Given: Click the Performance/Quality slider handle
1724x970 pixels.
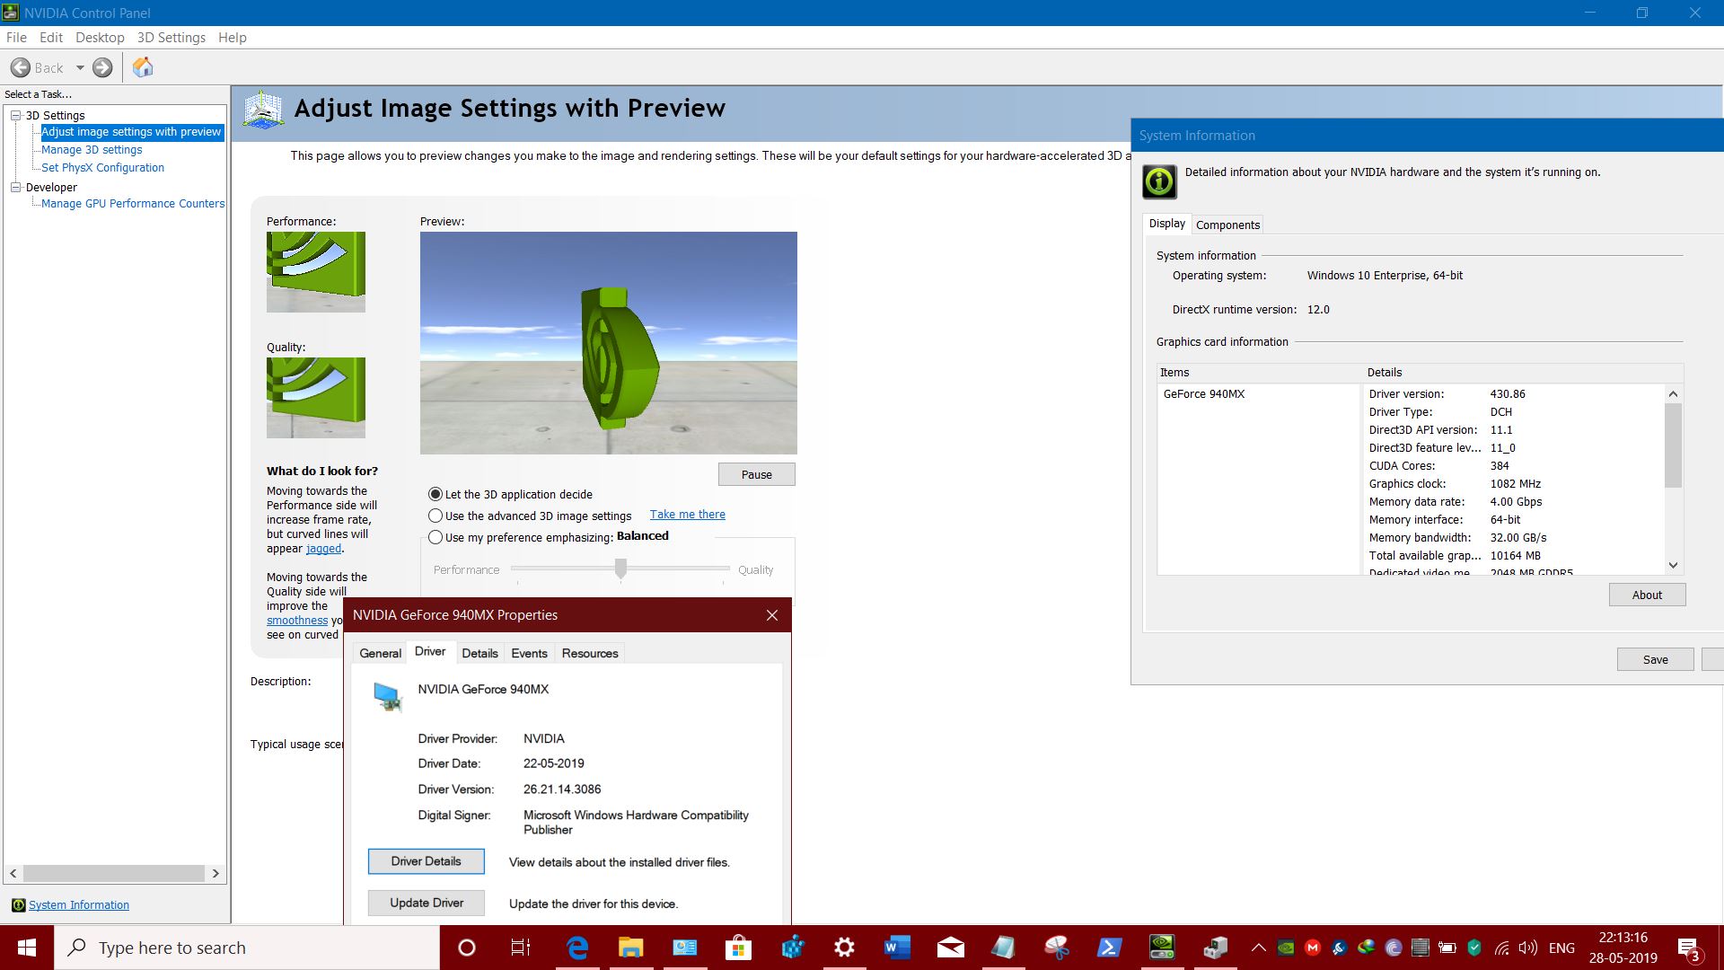Looking at the screenshot, I should [620, 569].
